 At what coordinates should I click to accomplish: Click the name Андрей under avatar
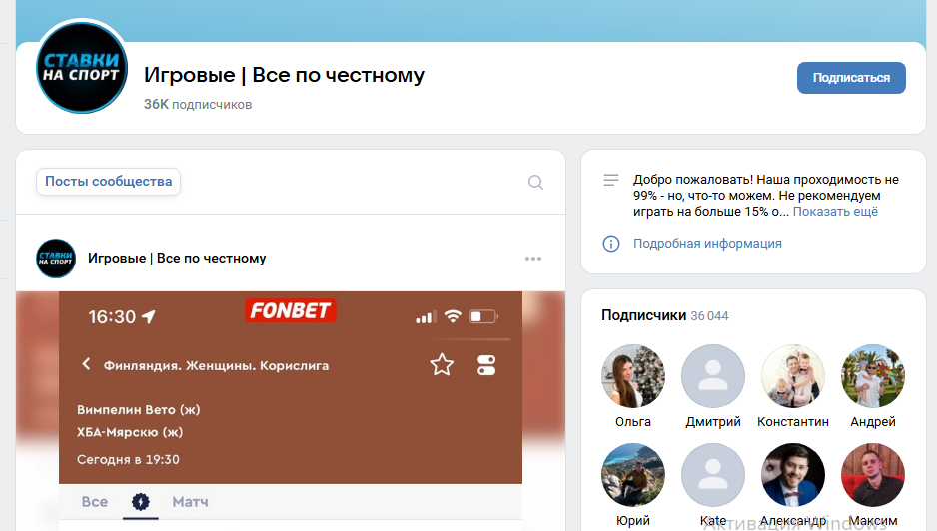point(873,422)
